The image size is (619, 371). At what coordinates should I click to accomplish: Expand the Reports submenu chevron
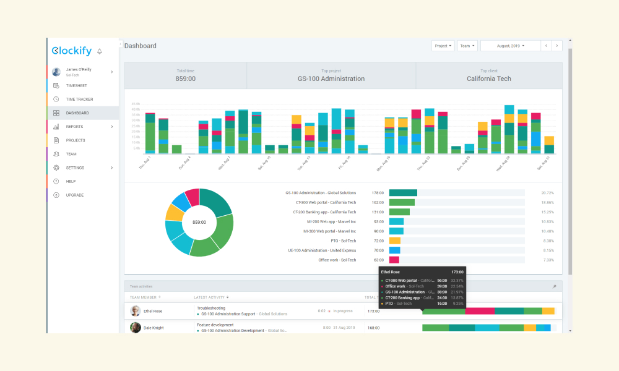[112, 127]
